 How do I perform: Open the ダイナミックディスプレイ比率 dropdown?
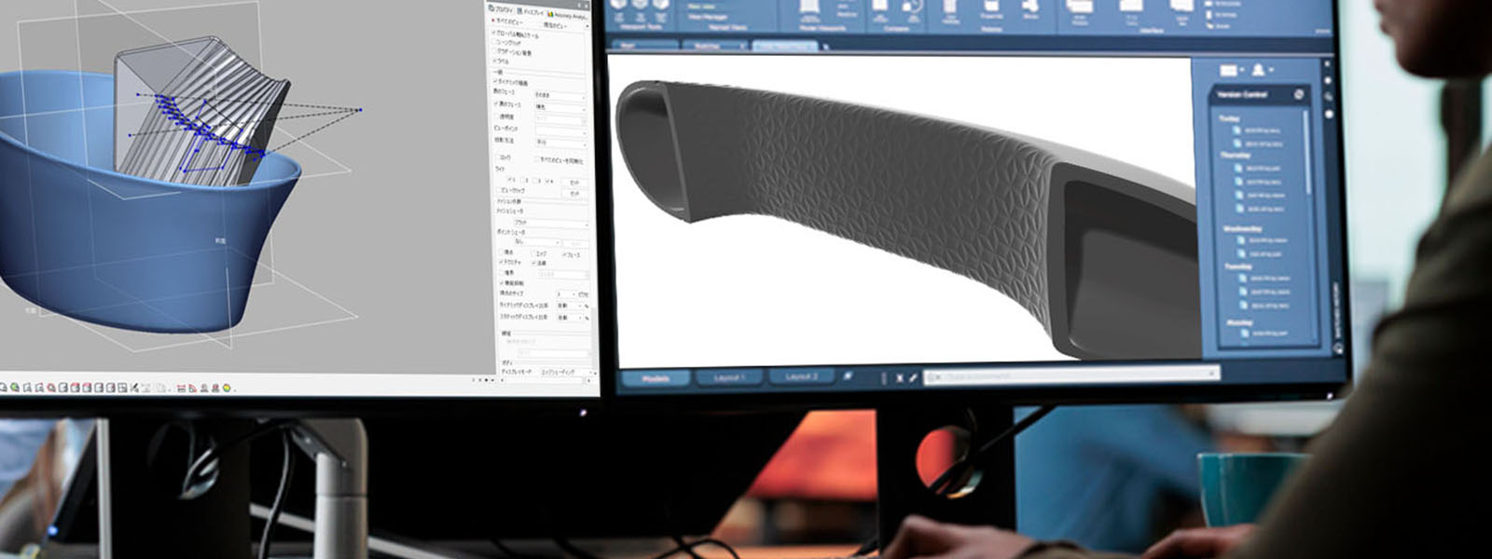(569, 306)
